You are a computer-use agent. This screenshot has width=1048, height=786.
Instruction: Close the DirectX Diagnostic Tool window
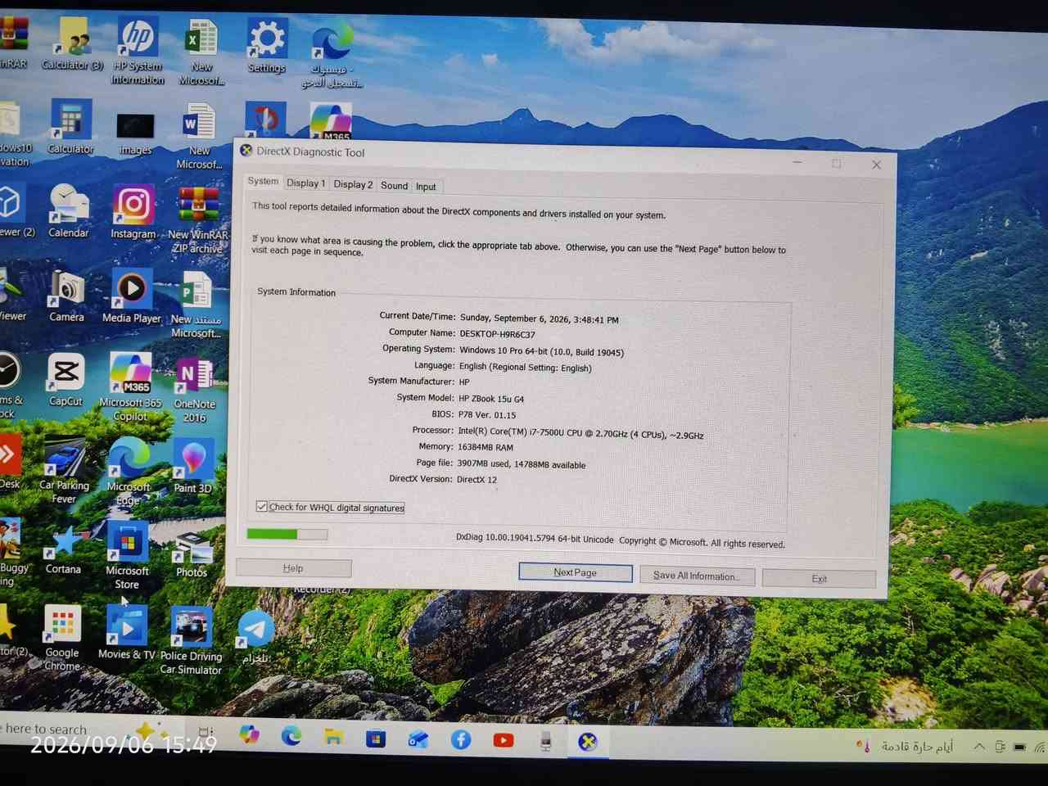click(876, 165)
